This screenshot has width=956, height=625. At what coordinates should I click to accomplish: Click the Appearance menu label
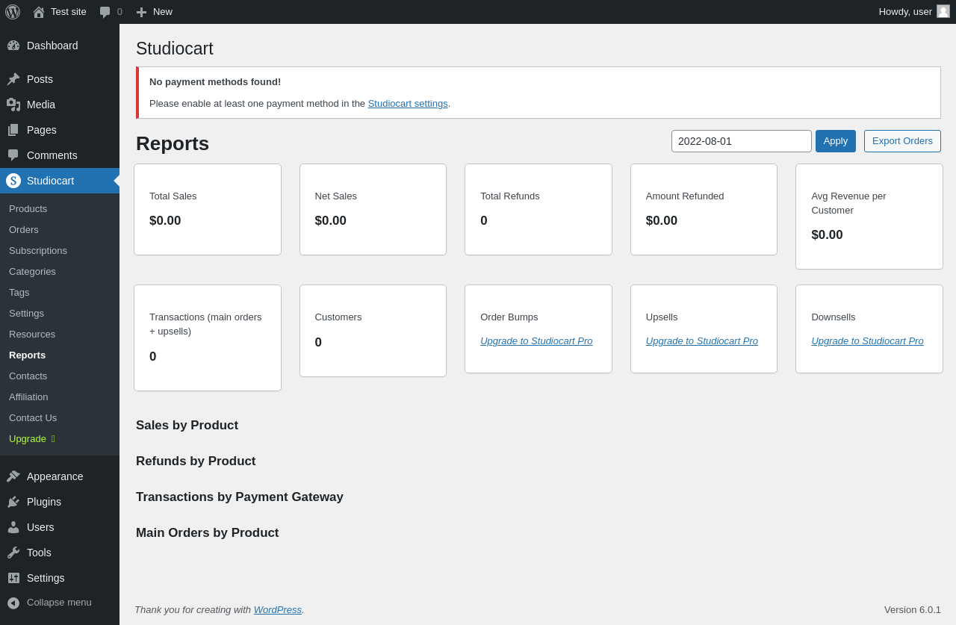55,476
